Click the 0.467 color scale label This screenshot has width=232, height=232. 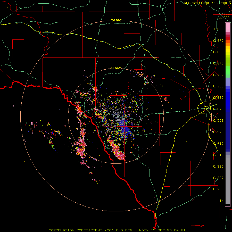coord(218,144)
